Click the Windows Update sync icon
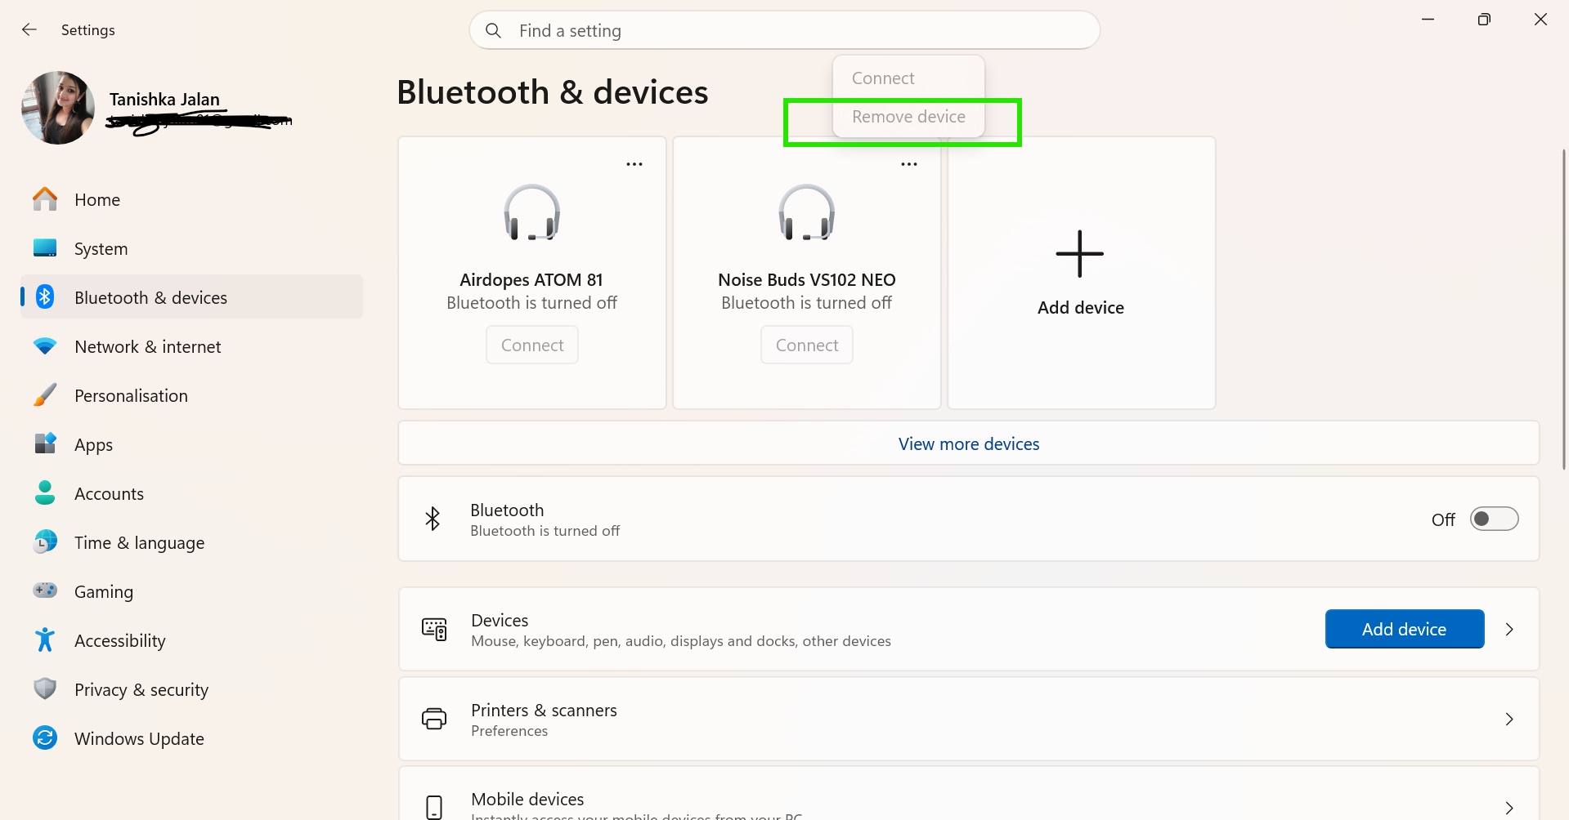1569x820 pixels. [x=45, y=738]
